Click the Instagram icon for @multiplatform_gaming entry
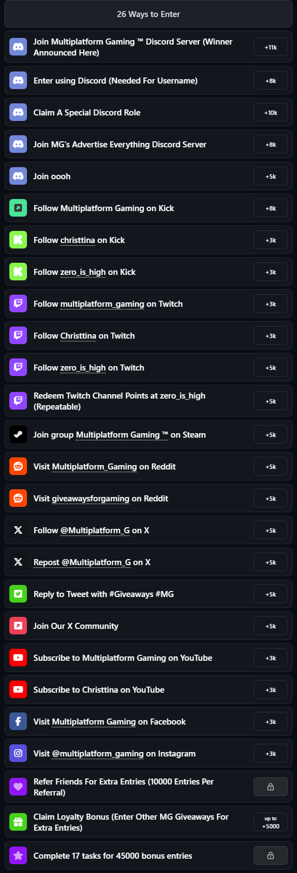The width and height of the screenshot is (297, 873). (18, 754)
